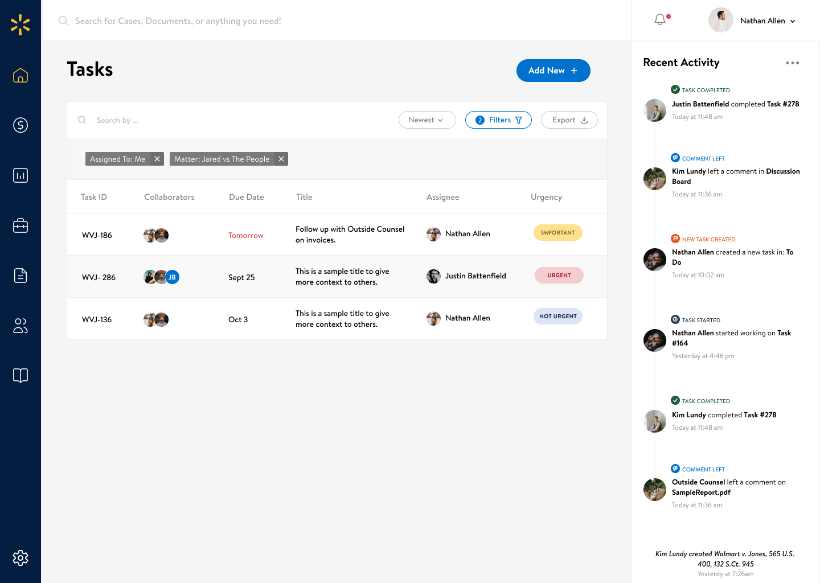The width and height of the screenshot is (820, 583).
Task: Click the NOT URGENT urgency badge
Action: tap(558, 316)
